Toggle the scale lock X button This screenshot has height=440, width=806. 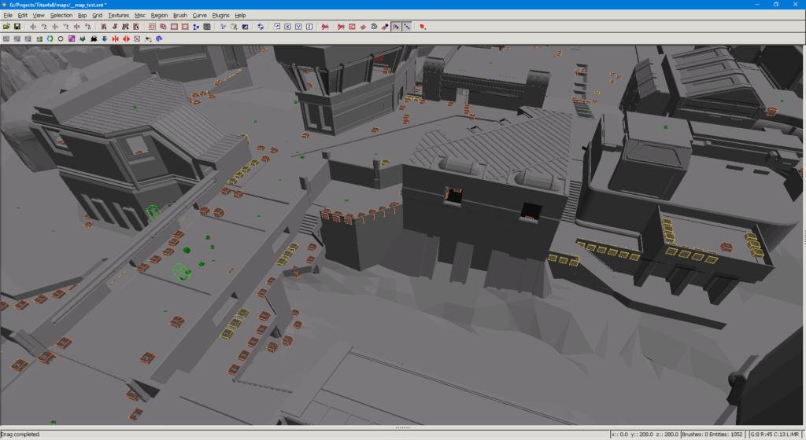click(287, 27)
